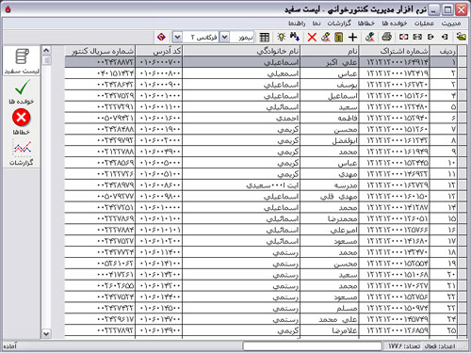This screenshot has height=353, width=471.
Task: Click the single arrow-out record icon
Action: click(430, 37)
